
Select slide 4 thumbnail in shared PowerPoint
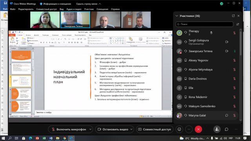(21, 94)
